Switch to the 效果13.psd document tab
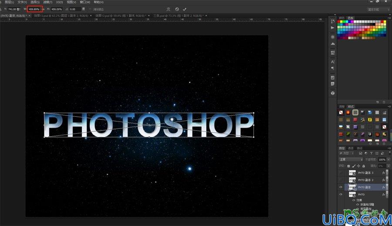392x226 pixels. pyautogui.click(x=61, y=16)
